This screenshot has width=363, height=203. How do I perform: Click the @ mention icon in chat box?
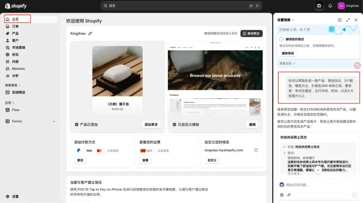pyautogui.click(x=282, y=195)
